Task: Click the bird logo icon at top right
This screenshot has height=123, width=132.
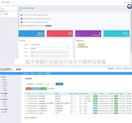Action: pyautogui.click(x=129, y=7)
